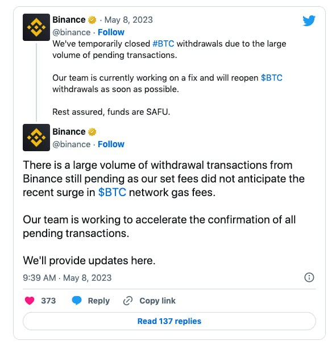Viewport: 332px width, 345px height.
Task: Click the Read 137 replies button
Action: point(169,321)
